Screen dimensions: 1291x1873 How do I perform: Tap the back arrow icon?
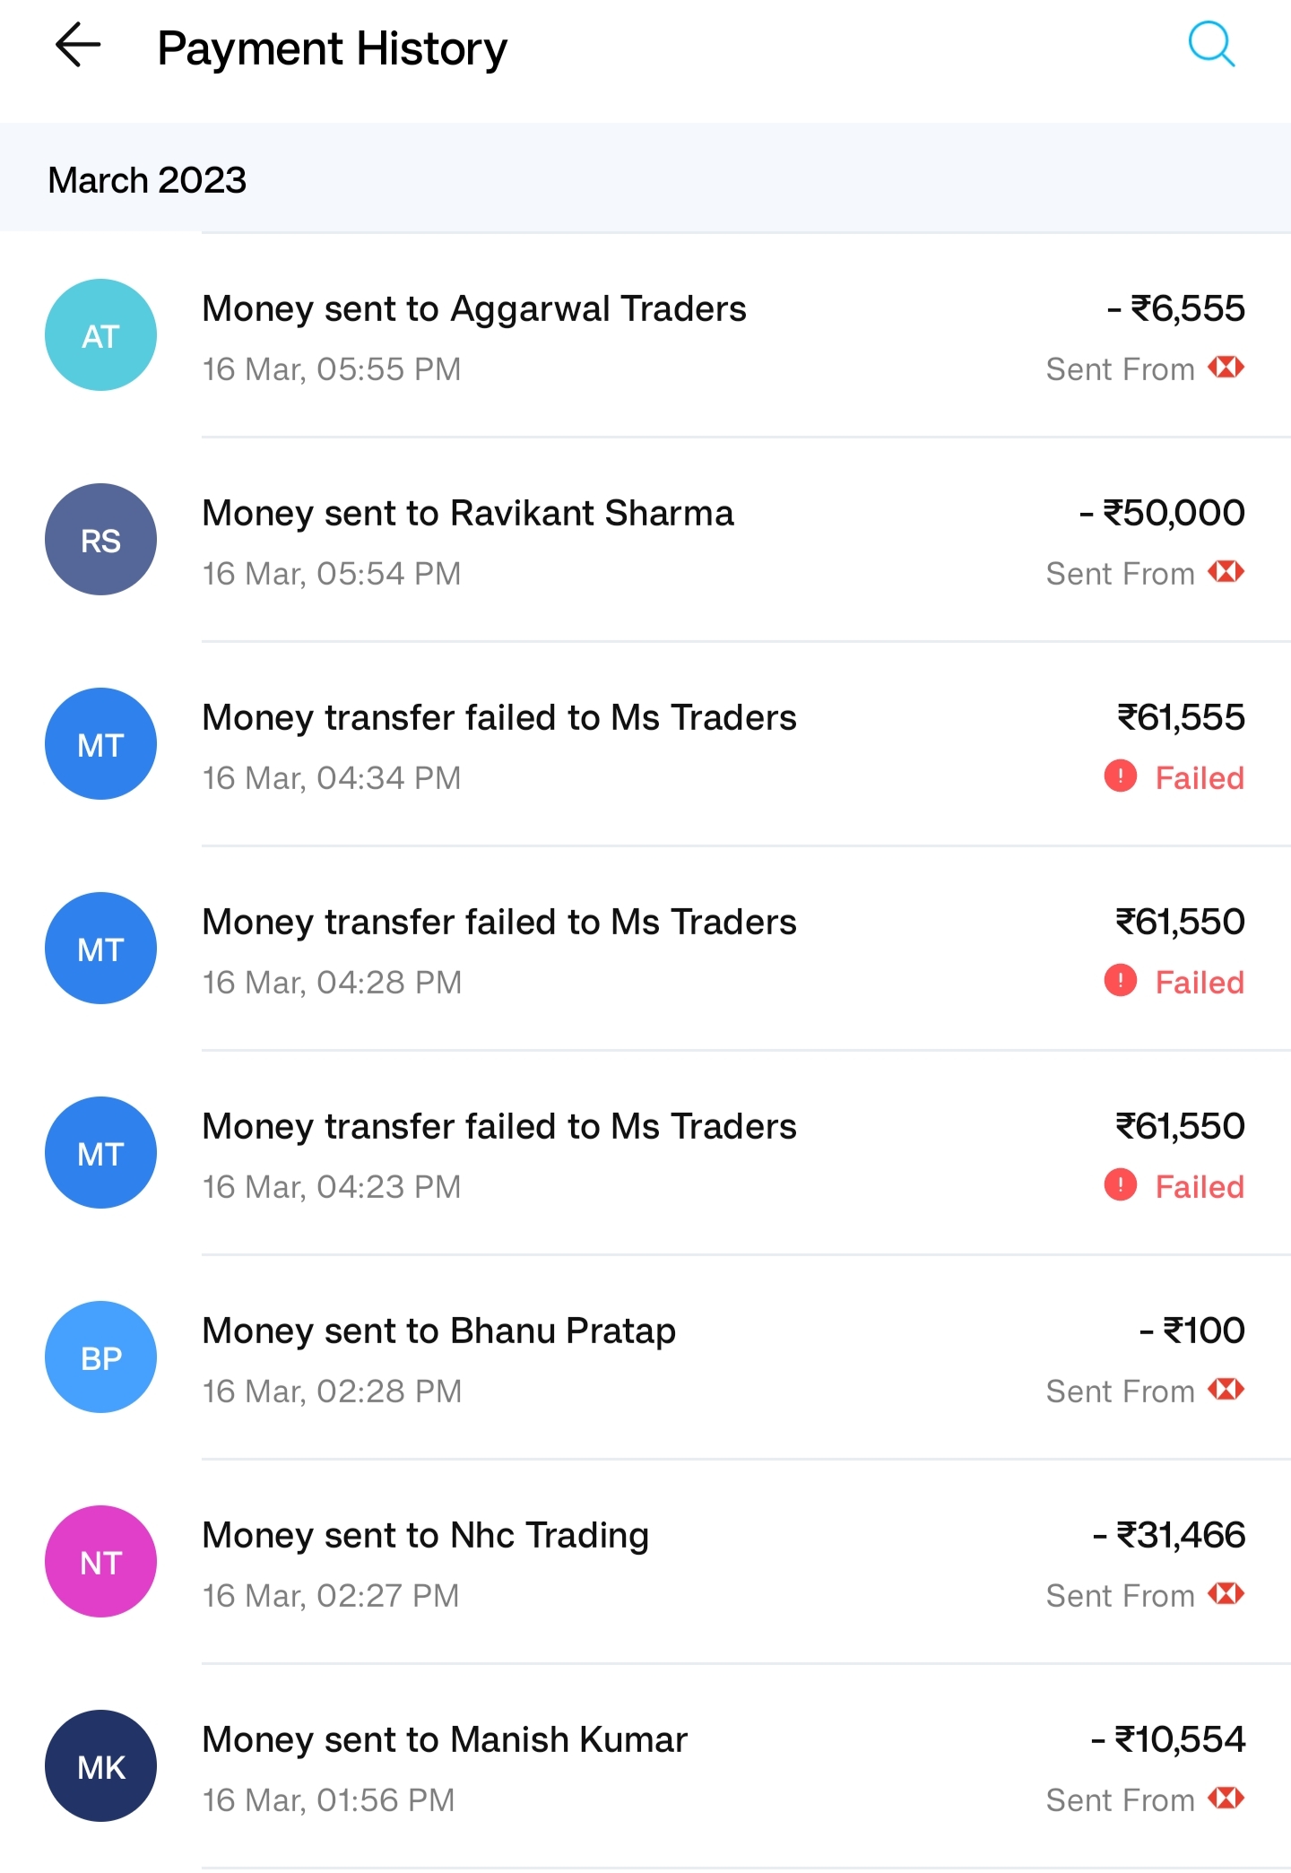pos(78,45)
